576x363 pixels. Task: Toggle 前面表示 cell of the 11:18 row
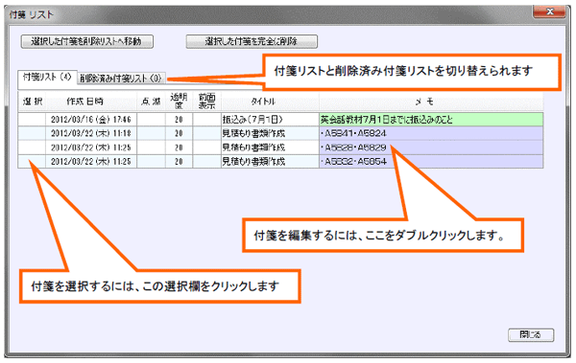(x=206, y=133)
